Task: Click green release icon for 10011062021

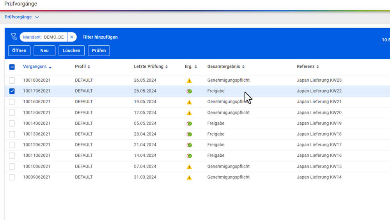Action: [189, 156]
